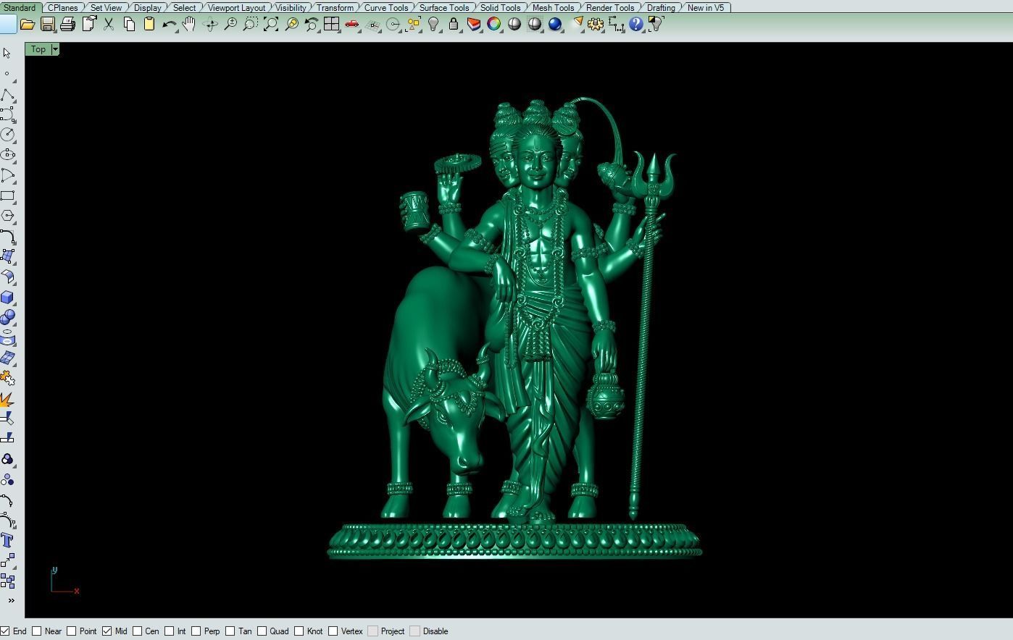
Task: Select the Ellipse tool in sidebar
Action: point(7,154)
